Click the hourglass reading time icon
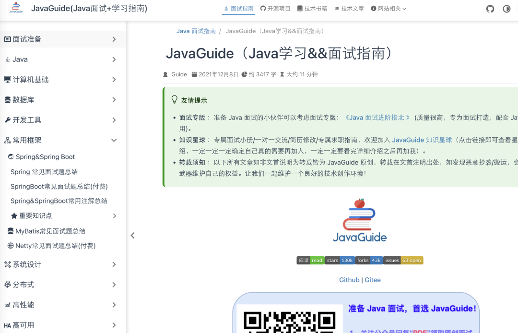The image size is (518, 333). point(282,74)
